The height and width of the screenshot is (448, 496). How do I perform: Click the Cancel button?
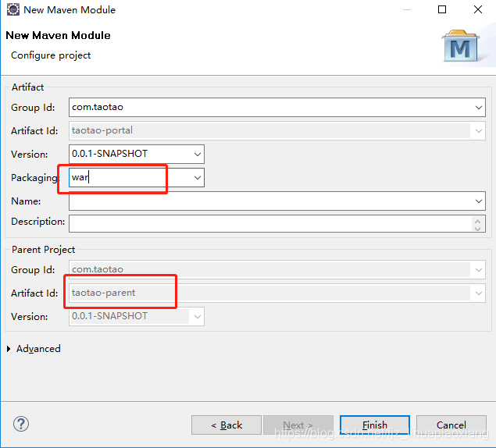click(451, 425)
